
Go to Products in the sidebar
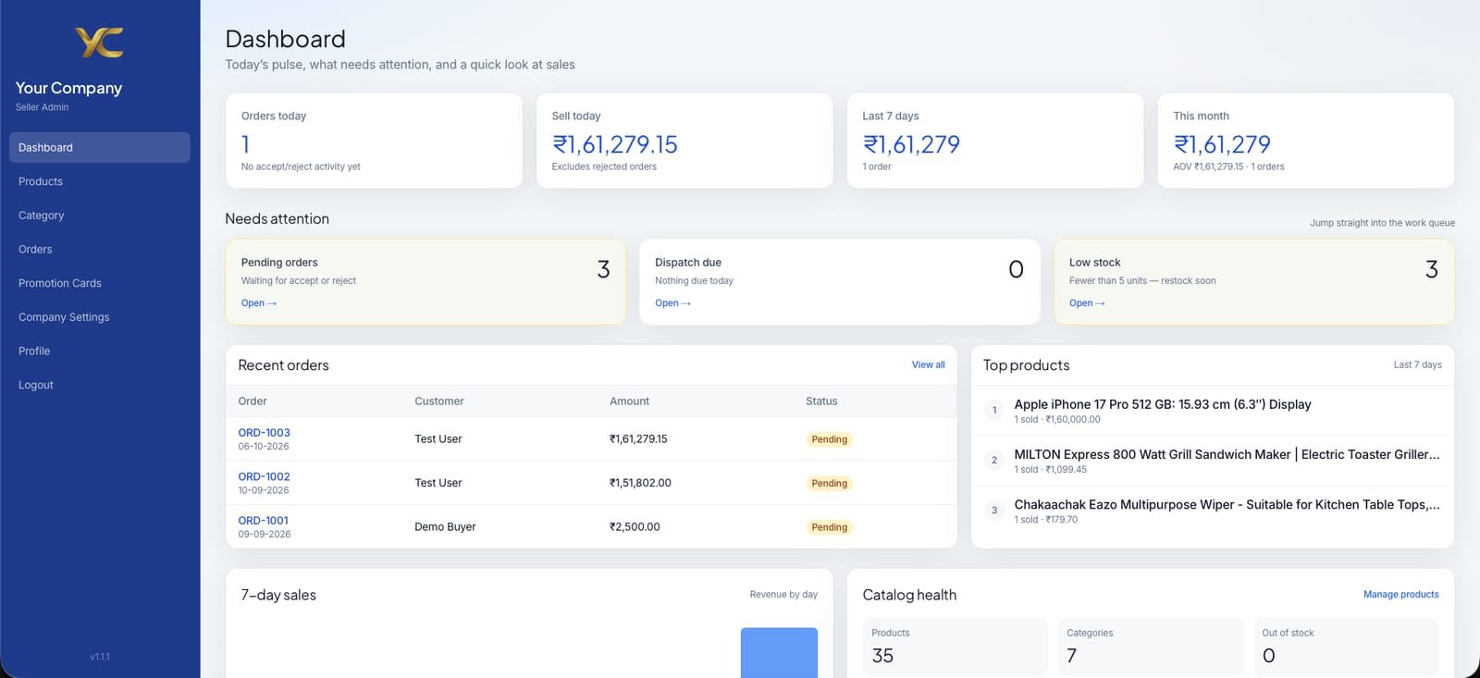(x=100, y=181)
